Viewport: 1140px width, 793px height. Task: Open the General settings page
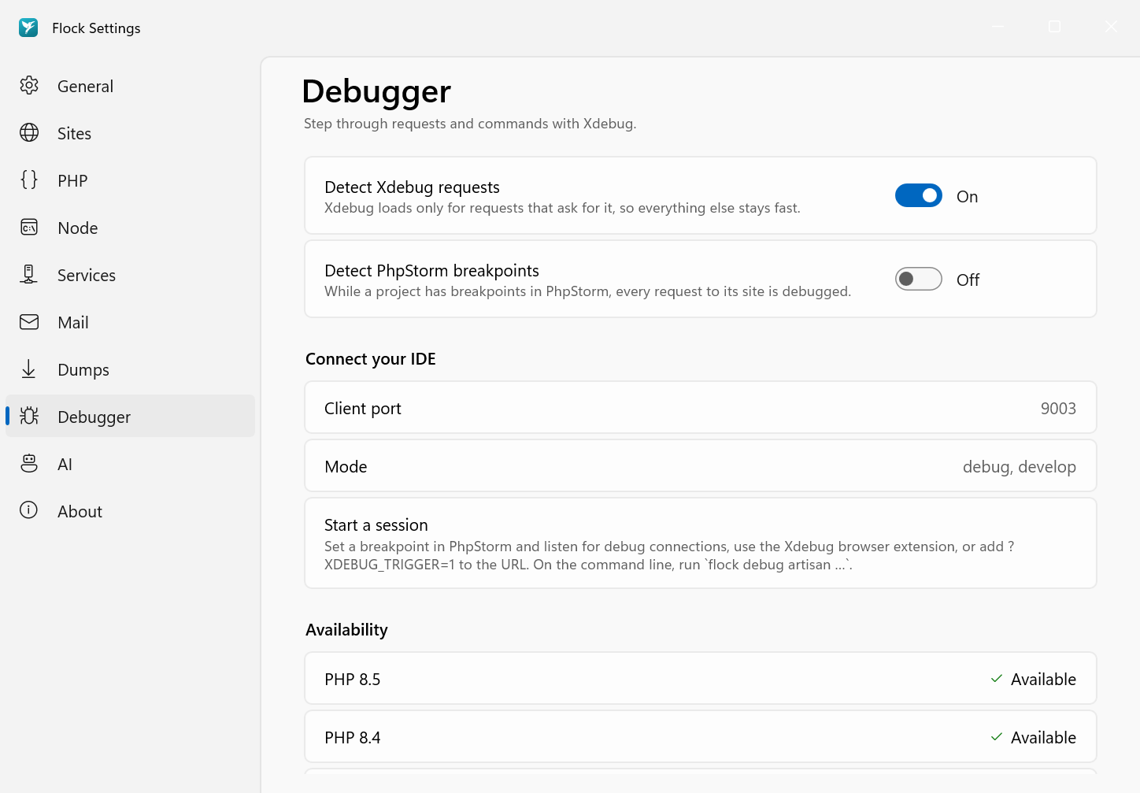pos(130,85)
